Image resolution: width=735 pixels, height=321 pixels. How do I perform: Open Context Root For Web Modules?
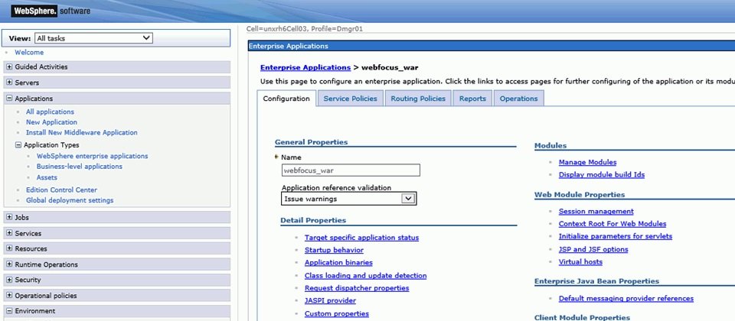click(612, 224)
